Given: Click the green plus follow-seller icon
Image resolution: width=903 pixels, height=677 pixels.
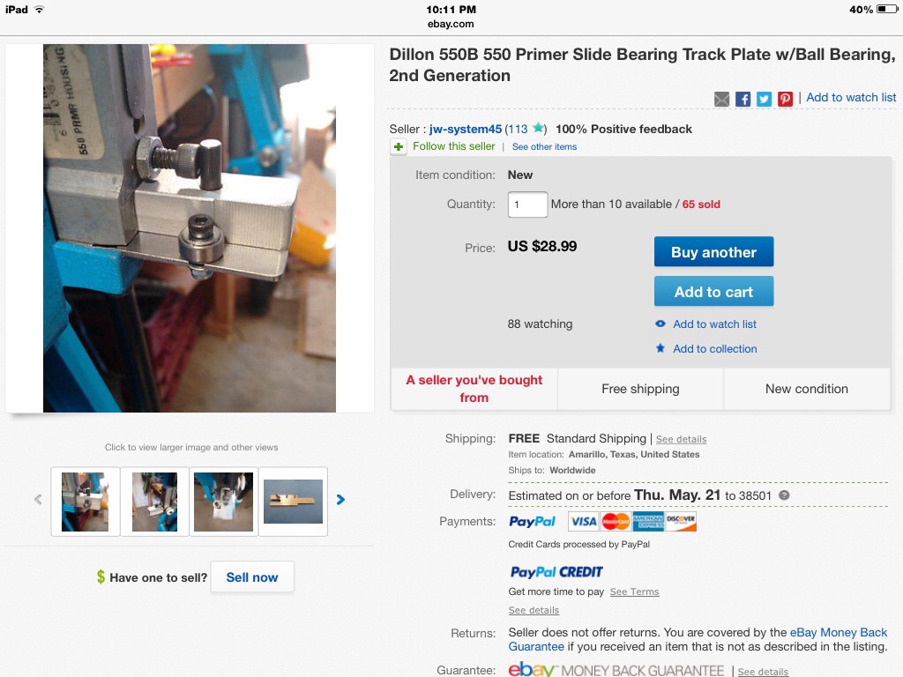Looking at the screenshot, I should [x=399, y=147].
